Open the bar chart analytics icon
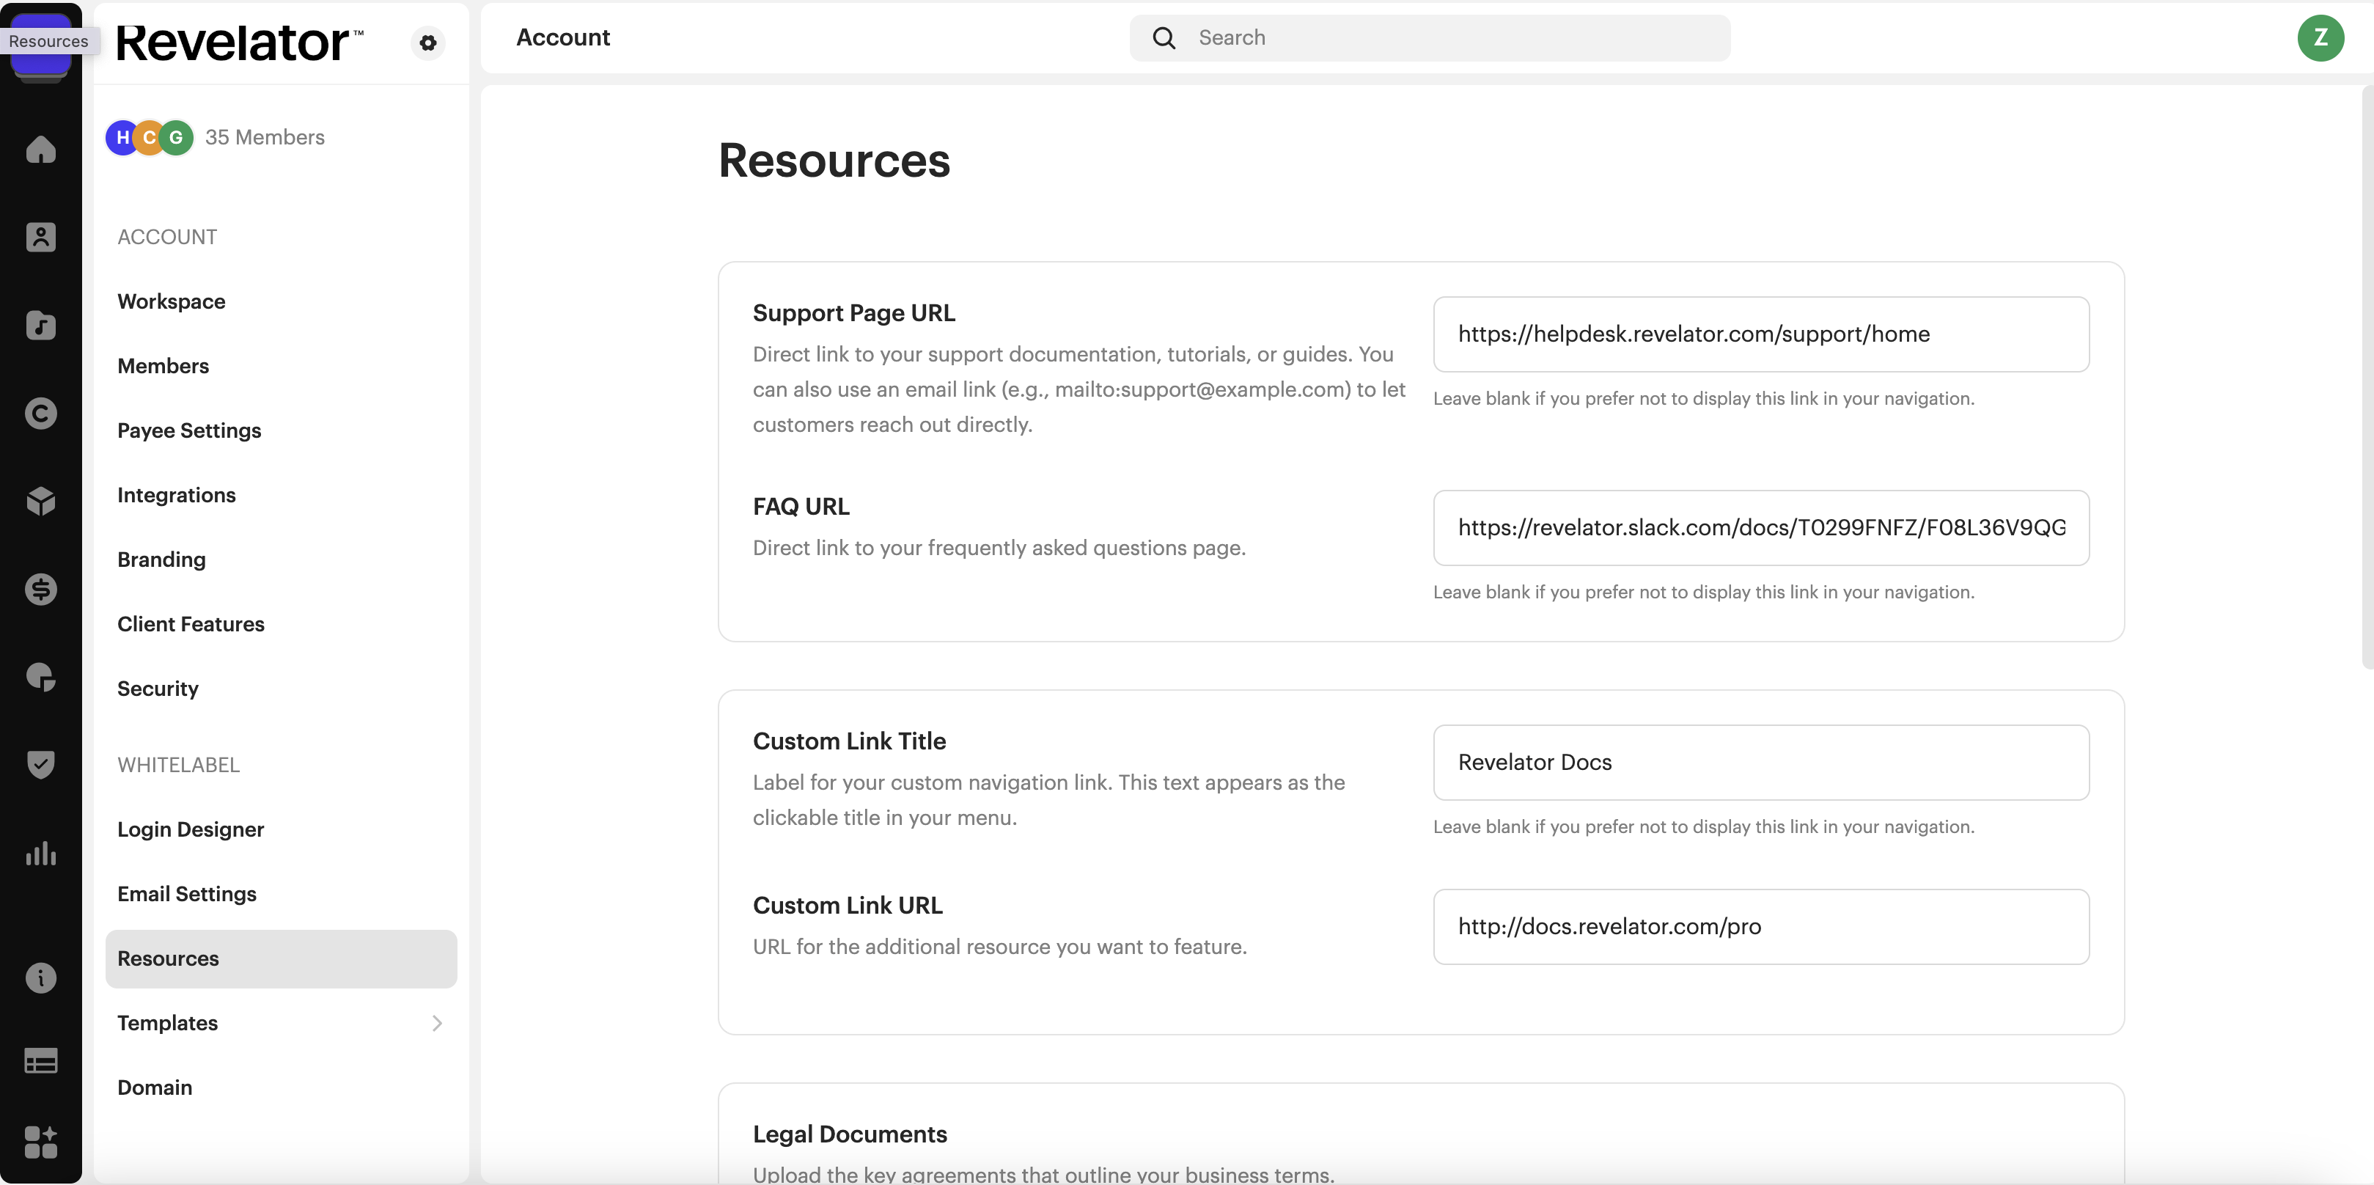 [x=40, y=854]
